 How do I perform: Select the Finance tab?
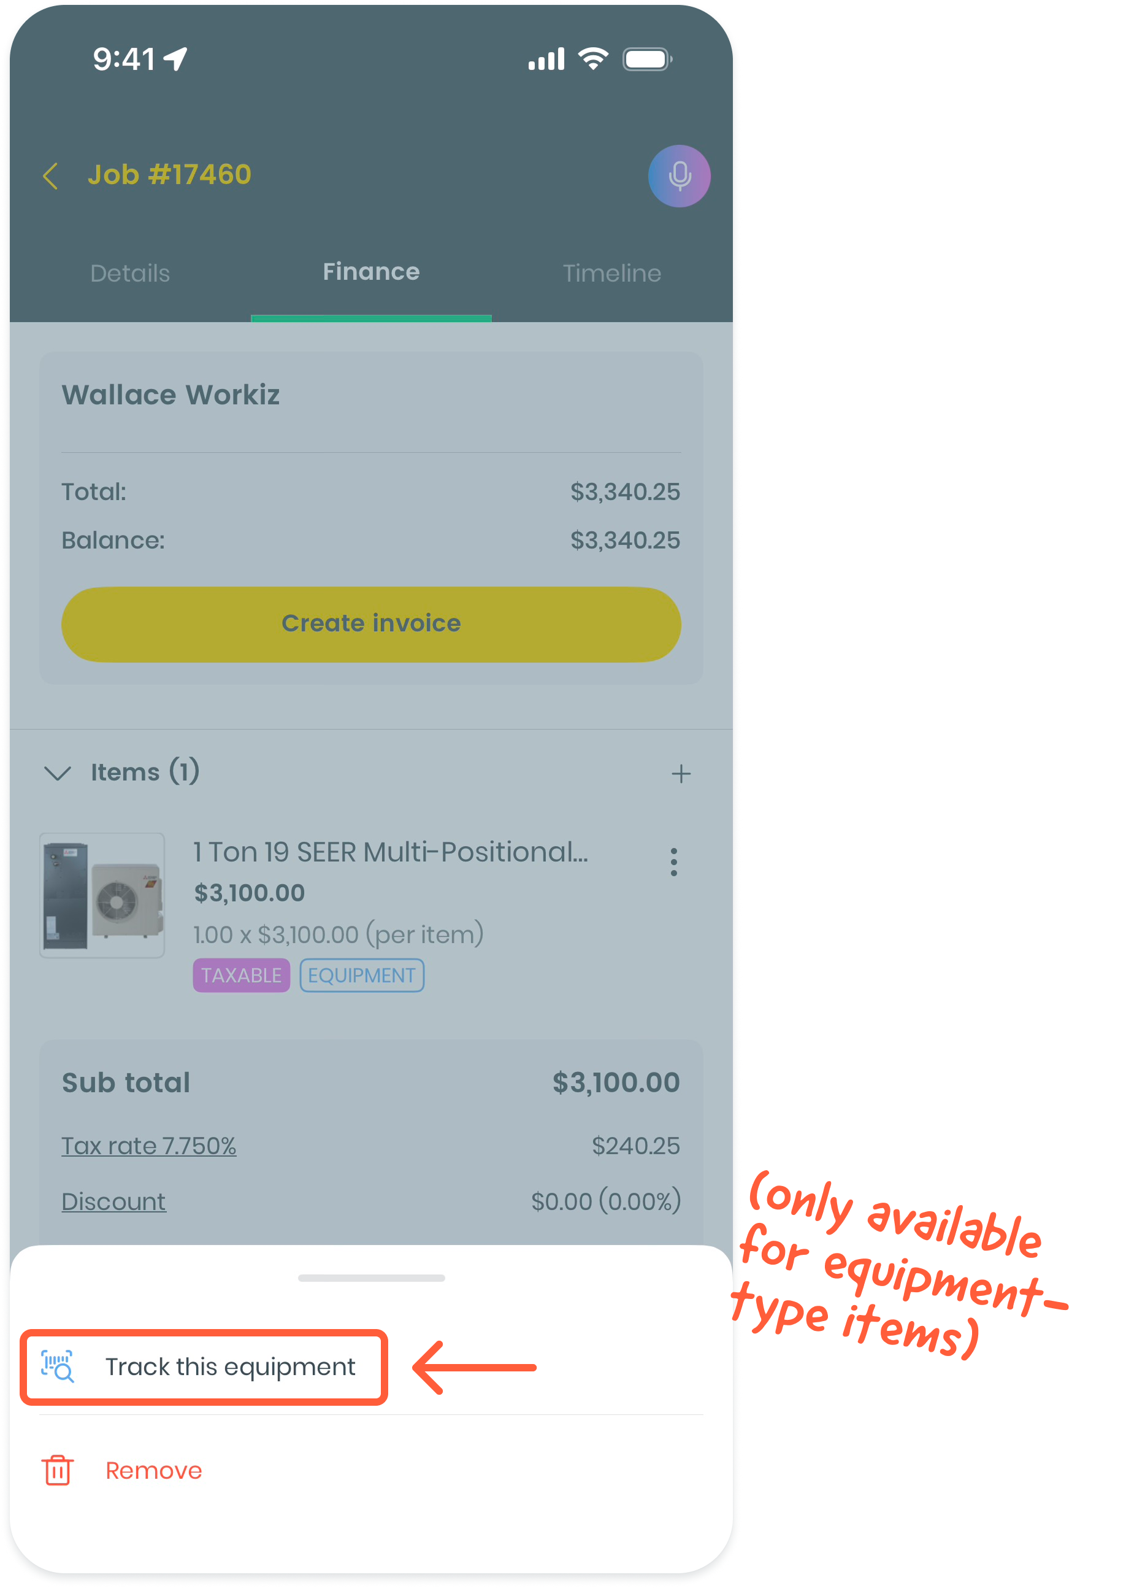pos(371,271)
